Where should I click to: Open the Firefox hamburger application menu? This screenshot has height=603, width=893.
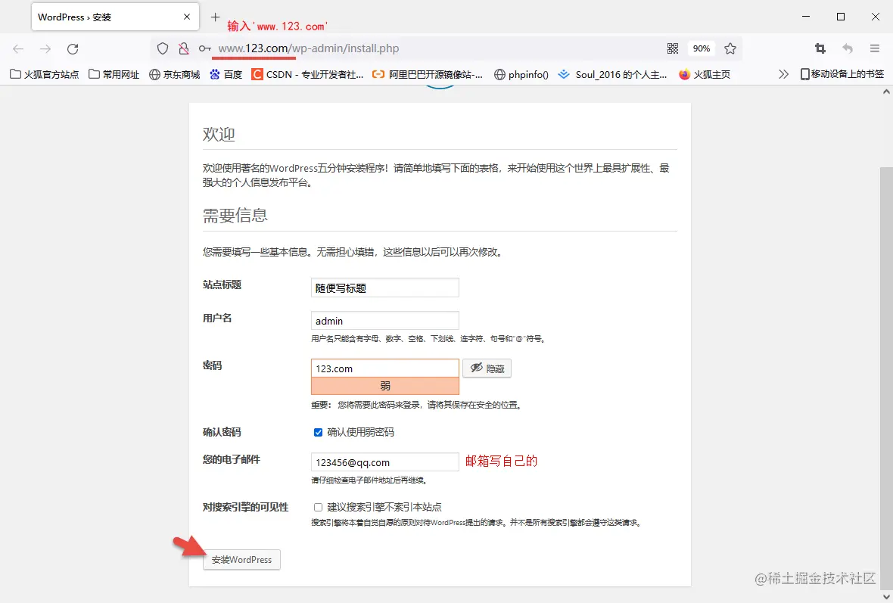pos(874,47)
